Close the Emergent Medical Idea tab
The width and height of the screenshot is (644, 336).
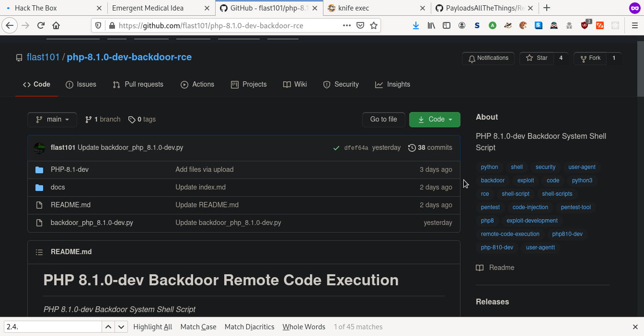click(x=207, y=8)
